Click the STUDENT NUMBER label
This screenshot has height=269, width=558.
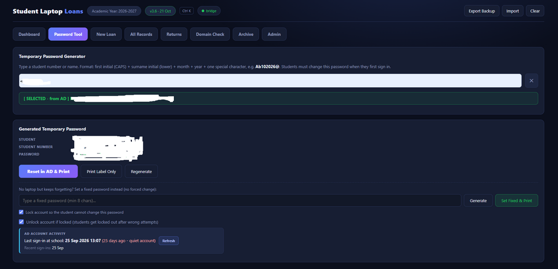pyautogui.click(x=35, y=146)
